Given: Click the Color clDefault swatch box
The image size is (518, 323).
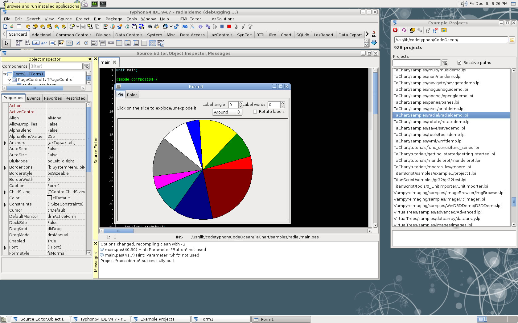Looking at the screenshot, I should pos(49,198).
